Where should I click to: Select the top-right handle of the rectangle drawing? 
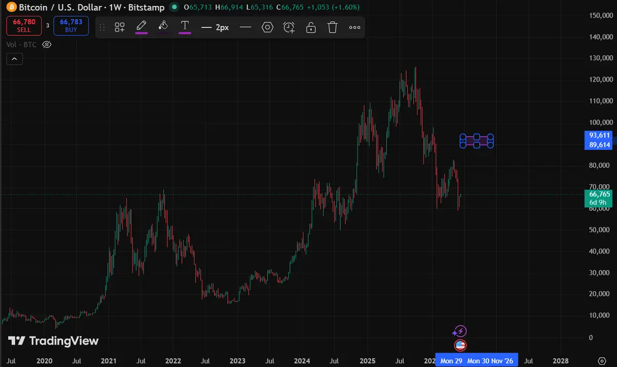[491, 137]
